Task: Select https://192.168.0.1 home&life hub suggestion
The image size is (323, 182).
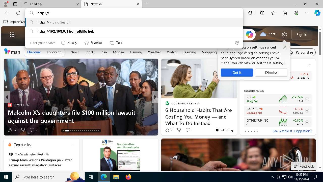Action: (x=134, y=31)
